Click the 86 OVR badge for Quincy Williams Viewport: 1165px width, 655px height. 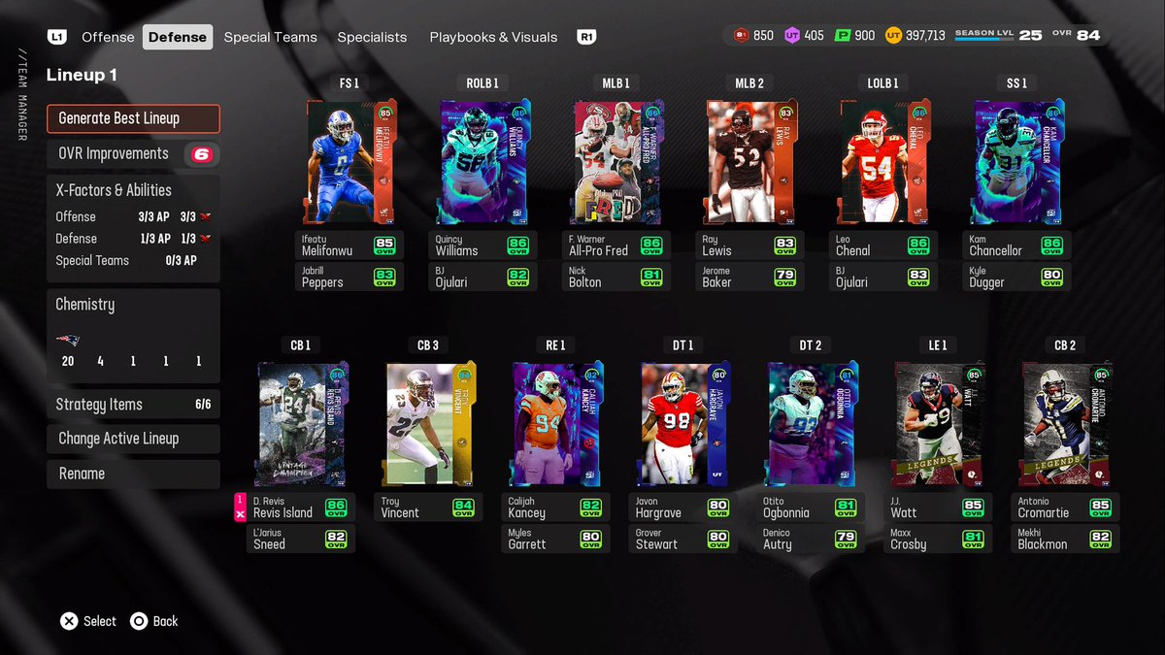tap(517, 245)
